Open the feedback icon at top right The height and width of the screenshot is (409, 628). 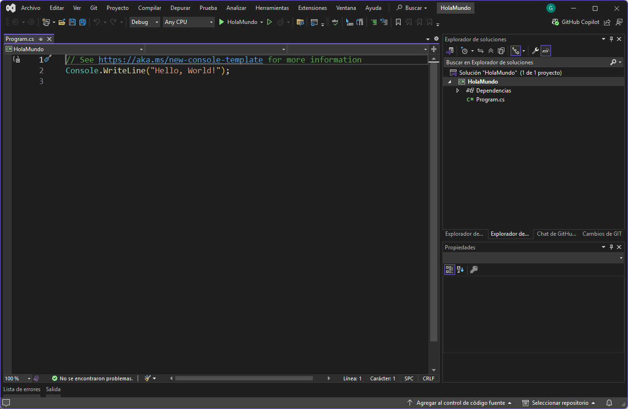point(618,22)
